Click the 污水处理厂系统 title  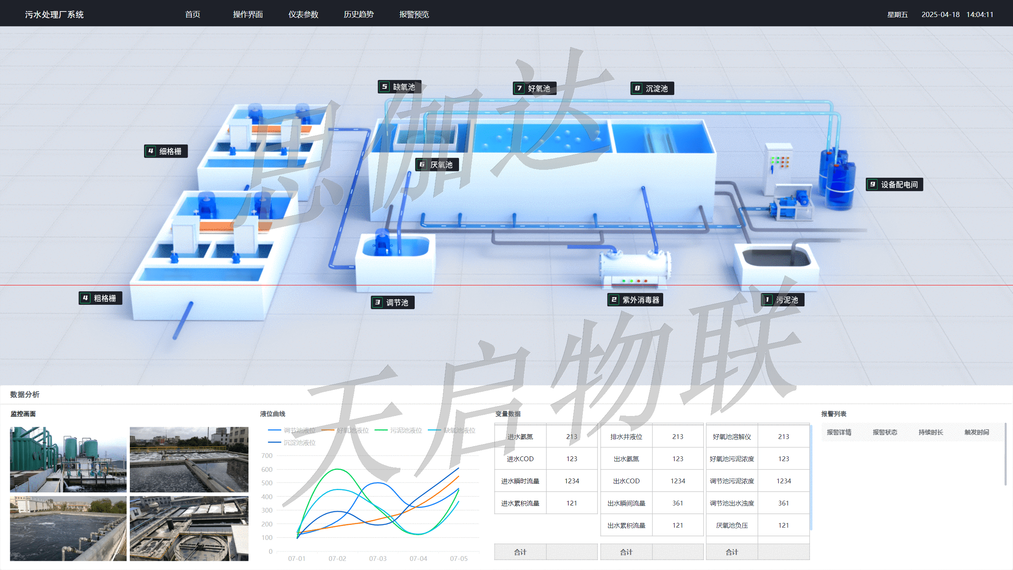[x=54, y=15]
